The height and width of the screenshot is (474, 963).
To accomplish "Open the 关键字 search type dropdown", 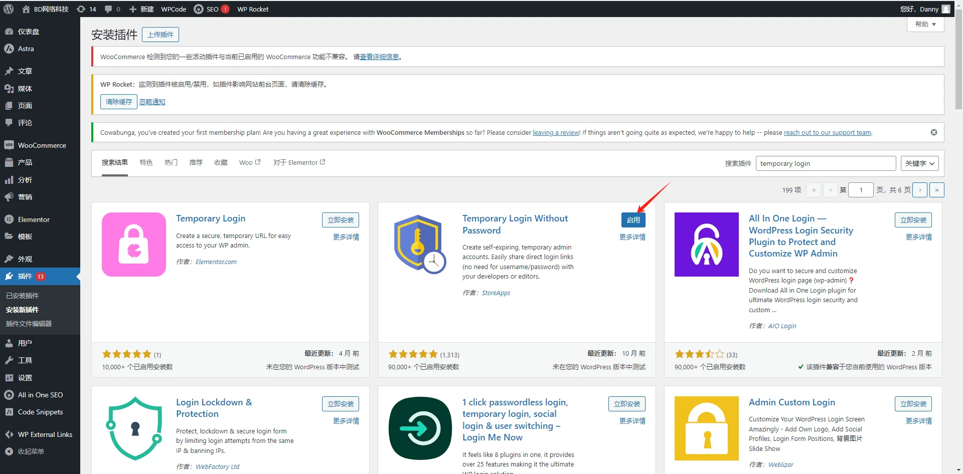I will [x=920, y=163].
